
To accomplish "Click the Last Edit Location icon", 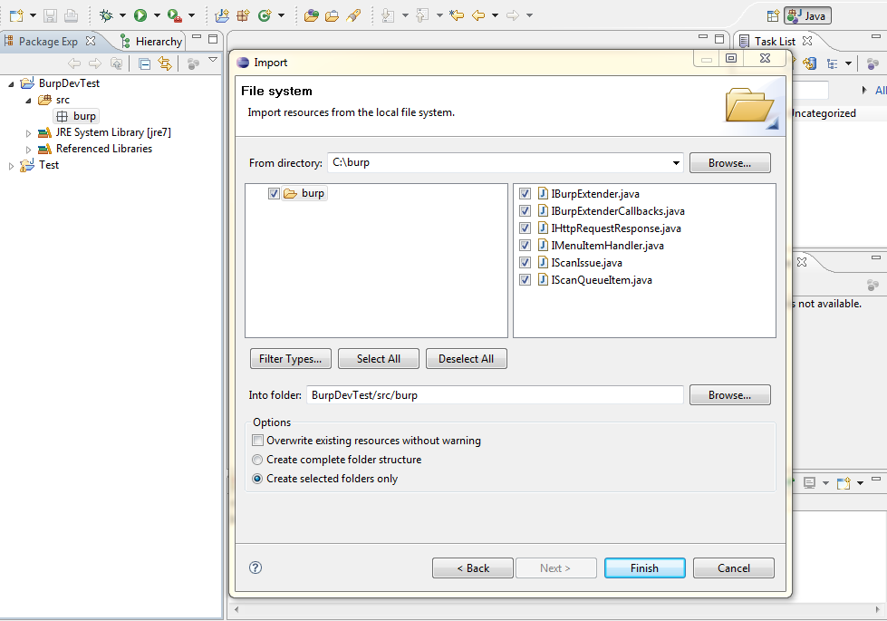I will pos(457,15).
